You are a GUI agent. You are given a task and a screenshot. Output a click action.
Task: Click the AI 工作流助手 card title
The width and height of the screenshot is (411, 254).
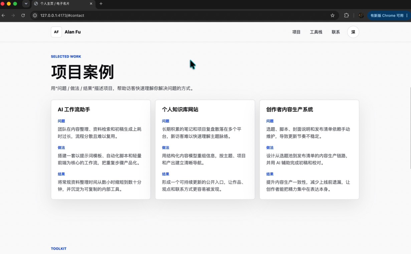click(x=74, y=109)
